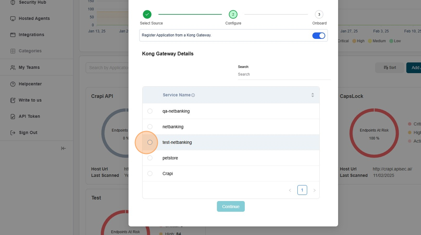
Task: Click the API Token icon
Action: point(13,117)
